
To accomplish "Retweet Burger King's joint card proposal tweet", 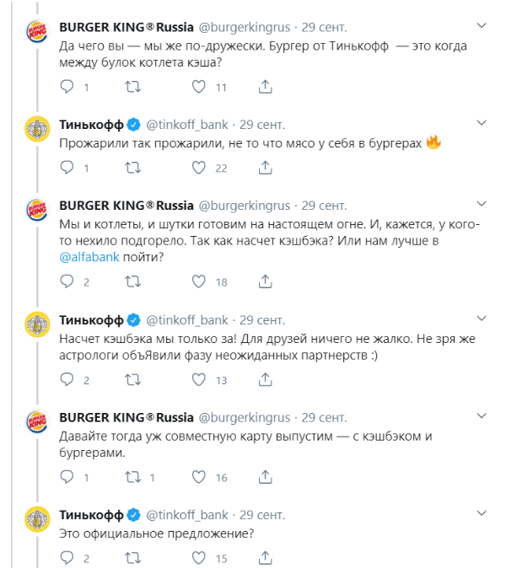I will coord(132,477).
